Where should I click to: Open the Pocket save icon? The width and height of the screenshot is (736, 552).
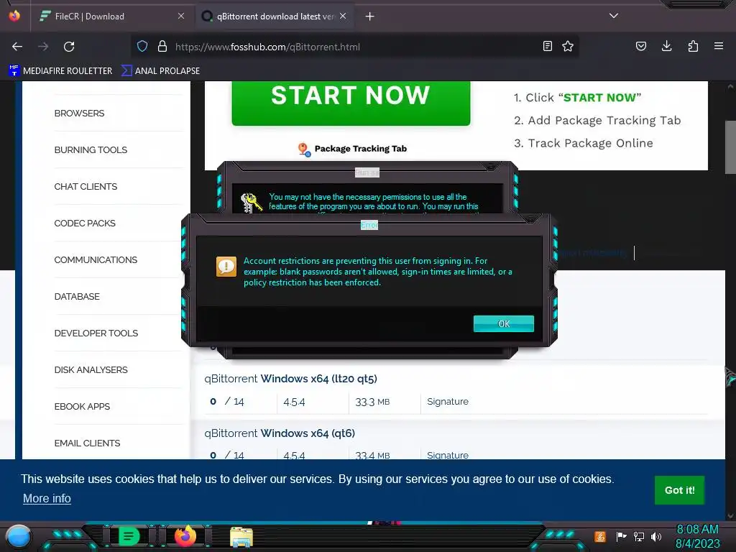click(x=641, y=46)
